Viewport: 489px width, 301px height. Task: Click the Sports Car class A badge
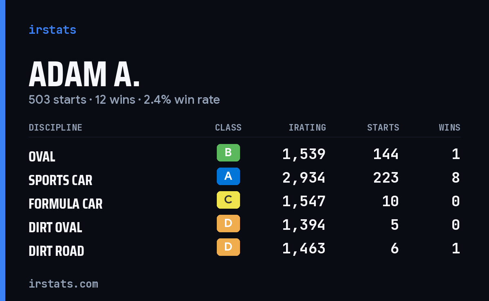point(228,177)
